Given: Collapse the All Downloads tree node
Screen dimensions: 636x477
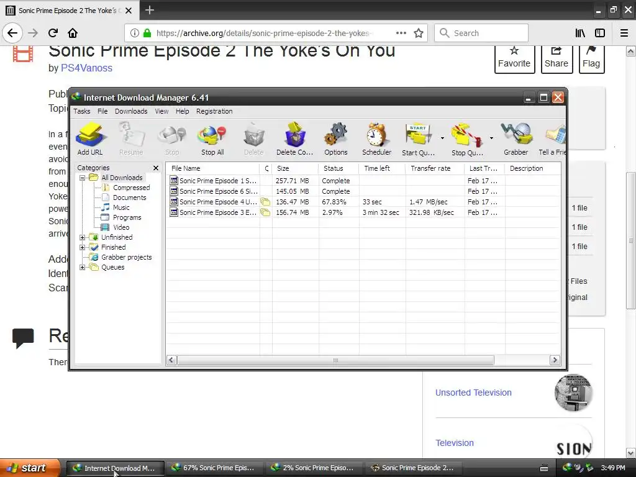Looking at the screenshot, I should [83, 178].
